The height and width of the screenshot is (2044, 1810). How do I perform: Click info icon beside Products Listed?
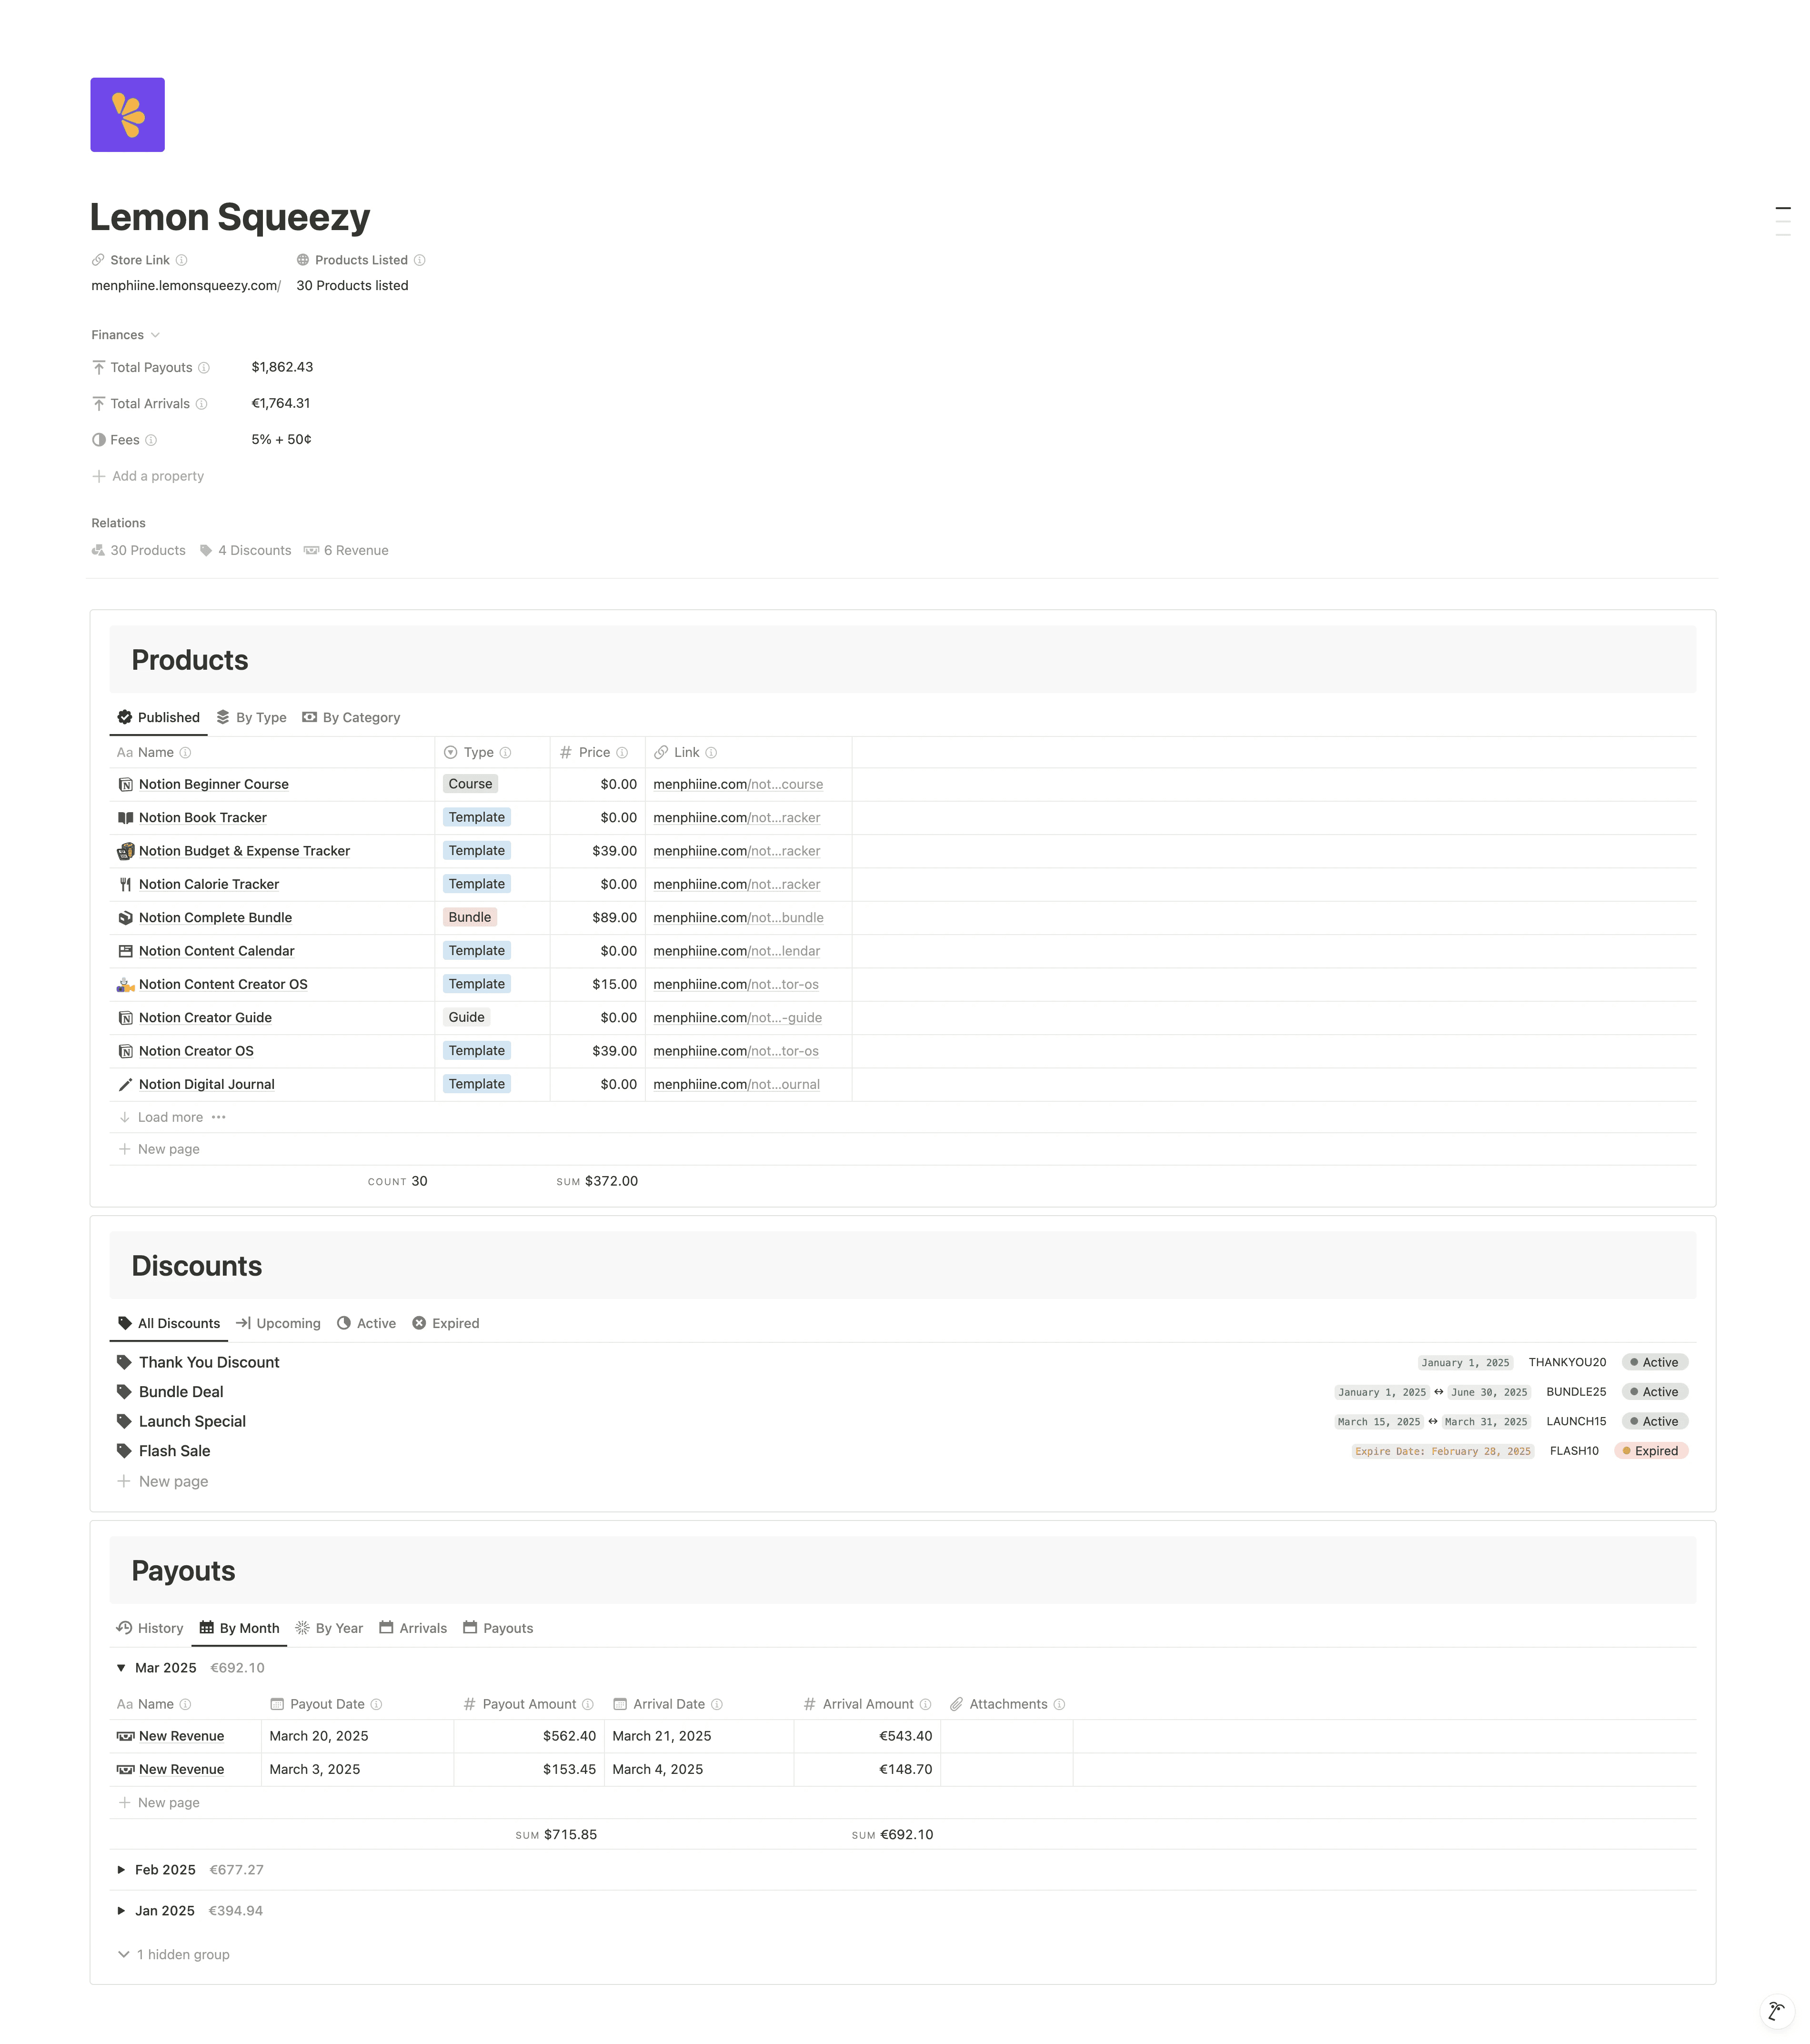[420, 260]
